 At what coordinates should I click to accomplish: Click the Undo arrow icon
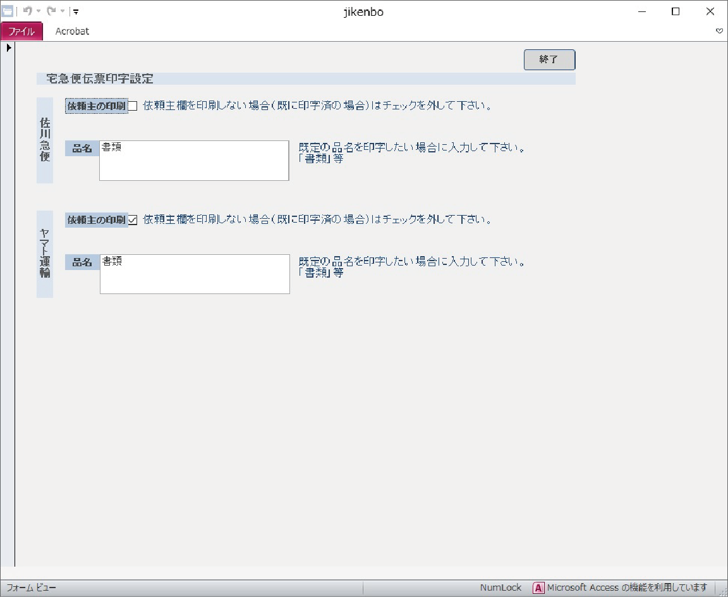pyautogui.click(x=28, y=11)
